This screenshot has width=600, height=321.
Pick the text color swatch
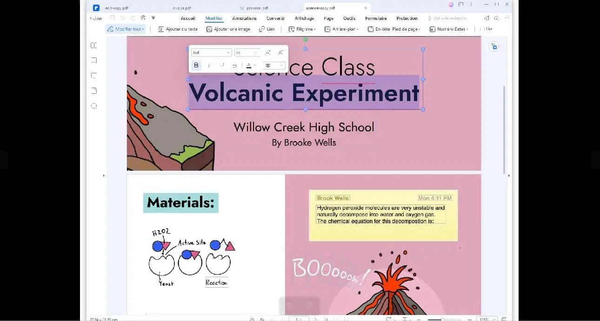pyautogui.click(x=249, y=65)
